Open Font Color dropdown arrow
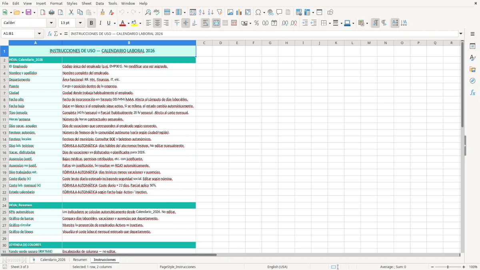 click(128, 23)
